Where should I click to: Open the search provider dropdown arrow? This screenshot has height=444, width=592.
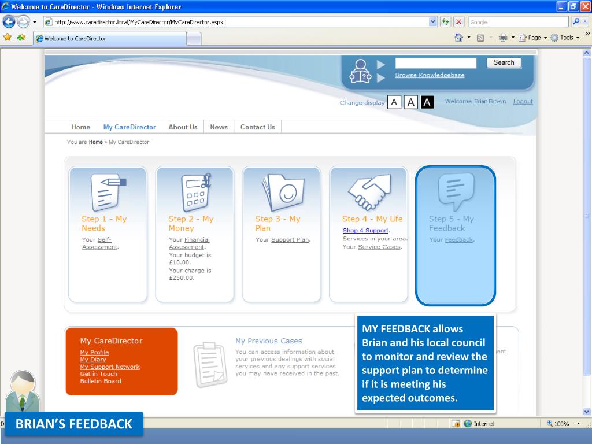[x=585, y=22]
